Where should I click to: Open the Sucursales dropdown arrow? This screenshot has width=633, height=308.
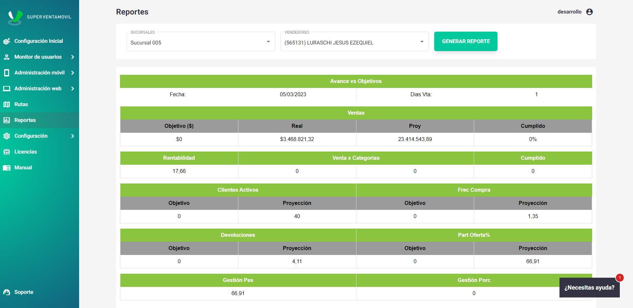point(268,42)
